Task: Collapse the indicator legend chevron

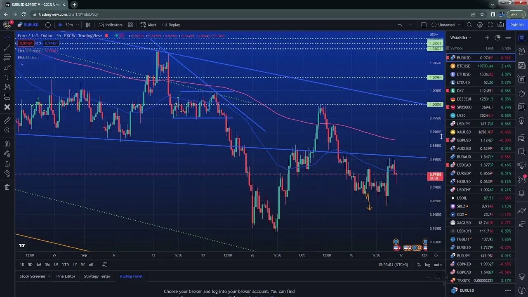Action: [x=21, y=64]
